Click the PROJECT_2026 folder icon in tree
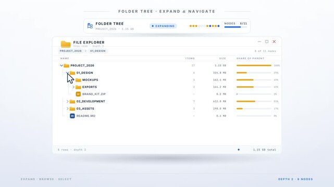This screenshot has width=334, height=187. tap(67, 65)
